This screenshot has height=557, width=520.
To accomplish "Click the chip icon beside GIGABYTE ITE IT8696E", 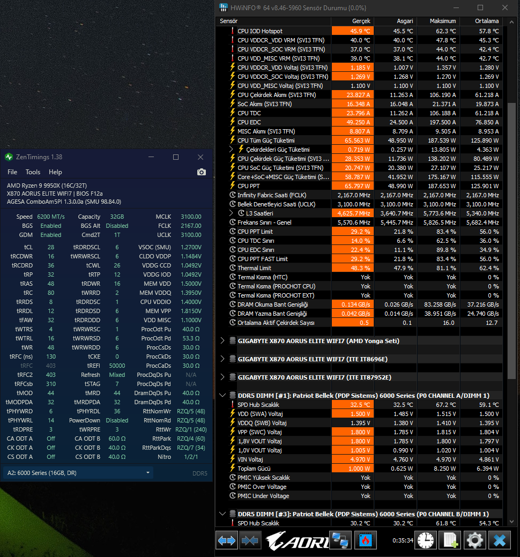I will point(233,359).
